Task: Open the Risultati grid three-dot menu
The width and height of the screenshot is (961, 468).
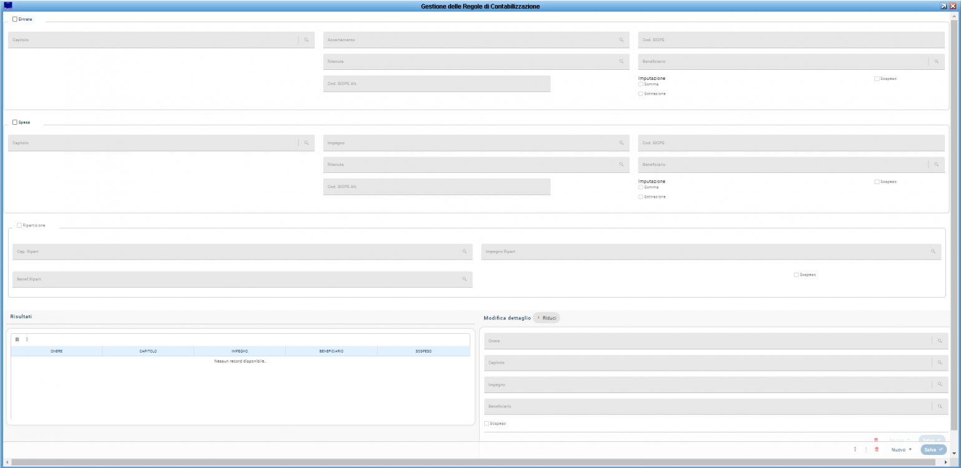Action: coord(27,339)
